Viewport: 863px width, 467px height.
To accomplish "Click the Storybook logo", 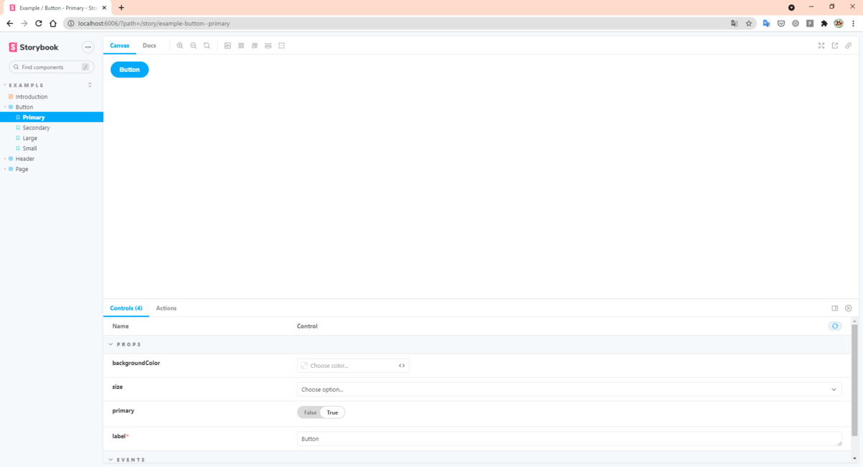I will (x=34, y=47).
